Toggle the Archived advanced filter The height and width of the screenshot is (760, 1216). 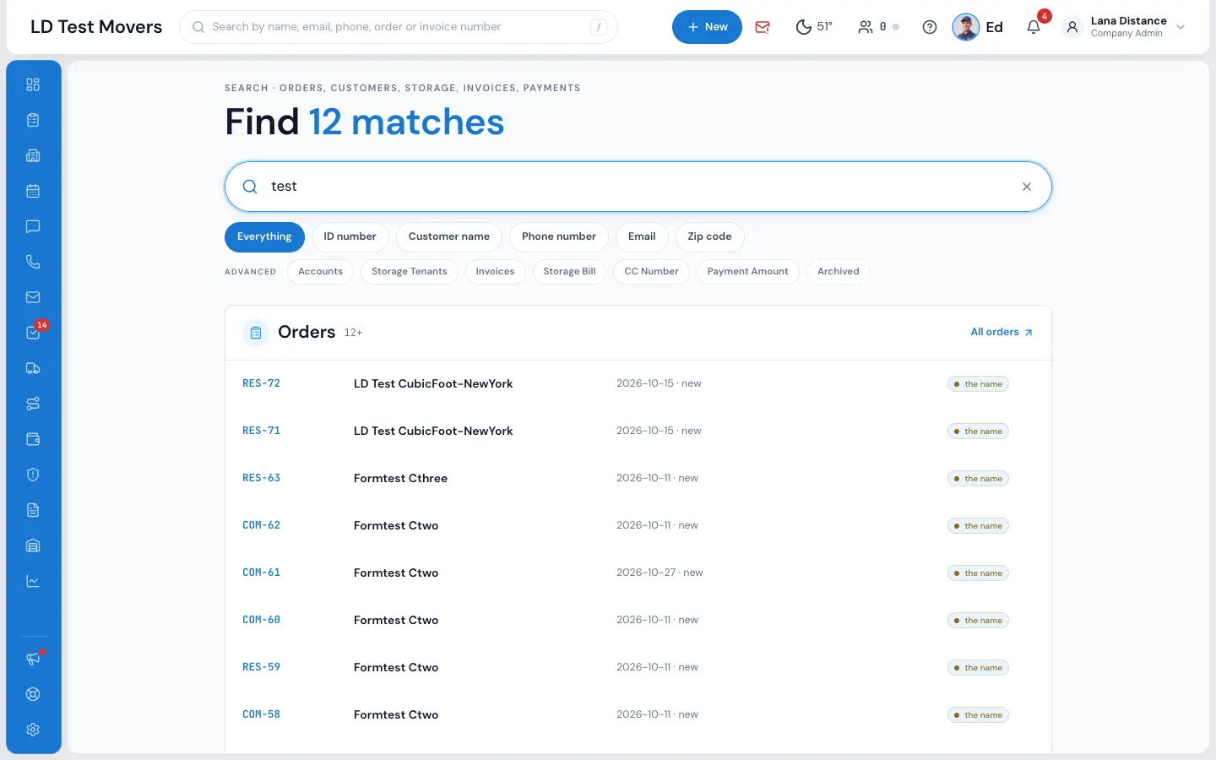839,272
